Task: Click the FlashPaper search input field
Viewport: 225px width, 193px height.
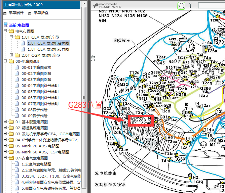Action: click(x=212, y=6)
